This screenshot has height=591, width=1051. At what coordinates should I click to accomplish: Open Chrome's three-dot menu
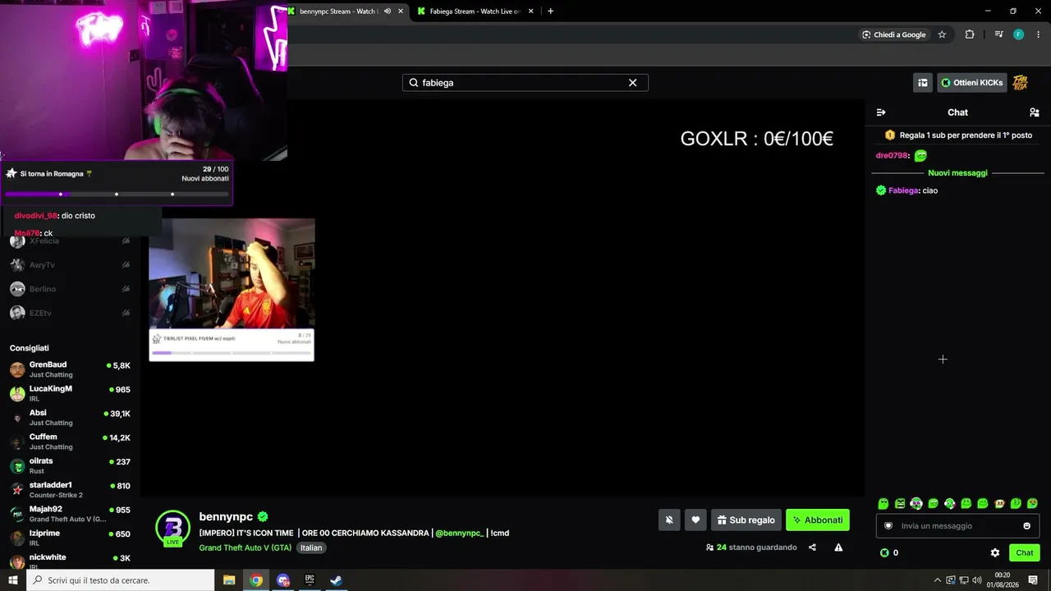pyautogui.click(x=1038, y=34)
